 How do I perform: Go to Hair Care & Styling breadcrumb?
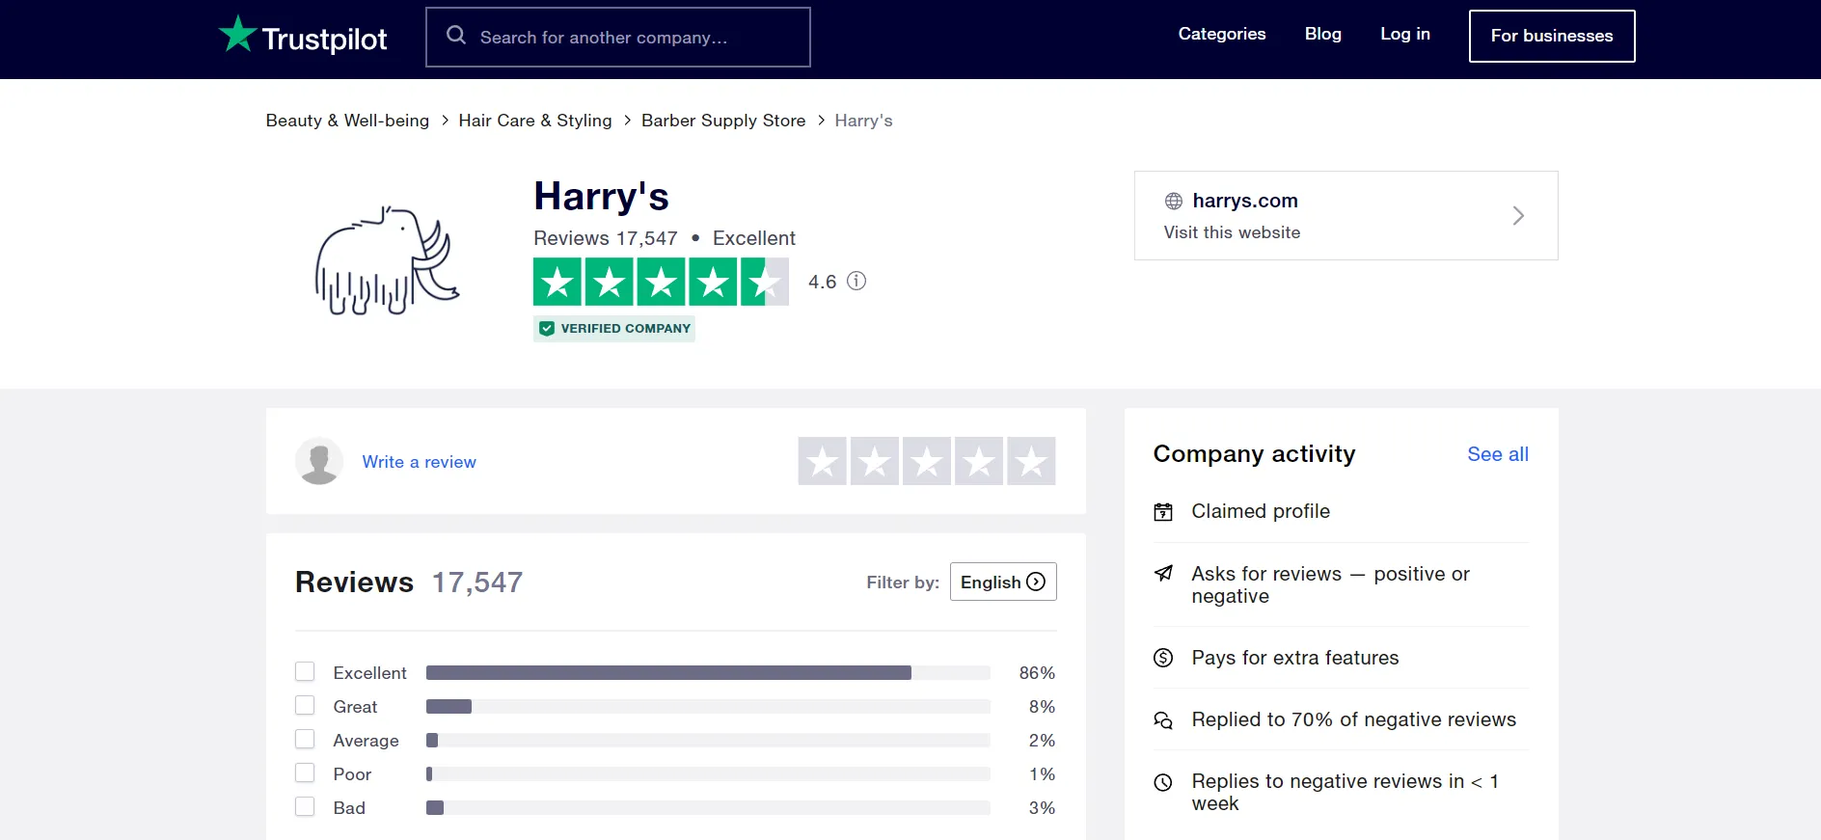pos(535,121)
